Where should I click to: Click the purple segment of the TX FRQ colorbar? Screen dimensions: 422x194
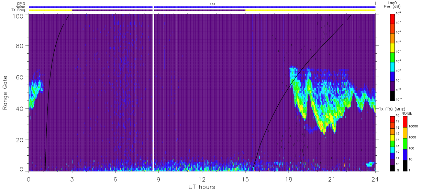393,161
